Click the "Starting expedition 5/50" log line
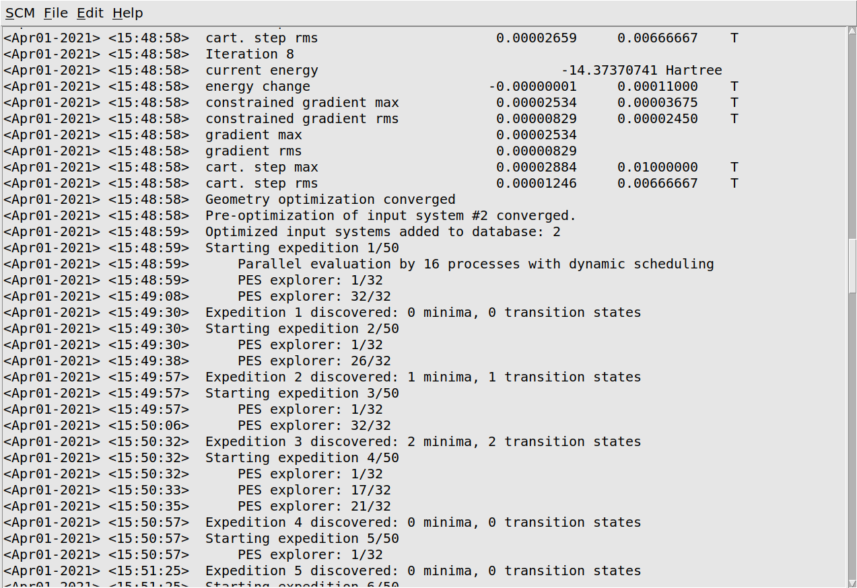Viewport: 857px width, 588px height. click(x=302, y=539)
